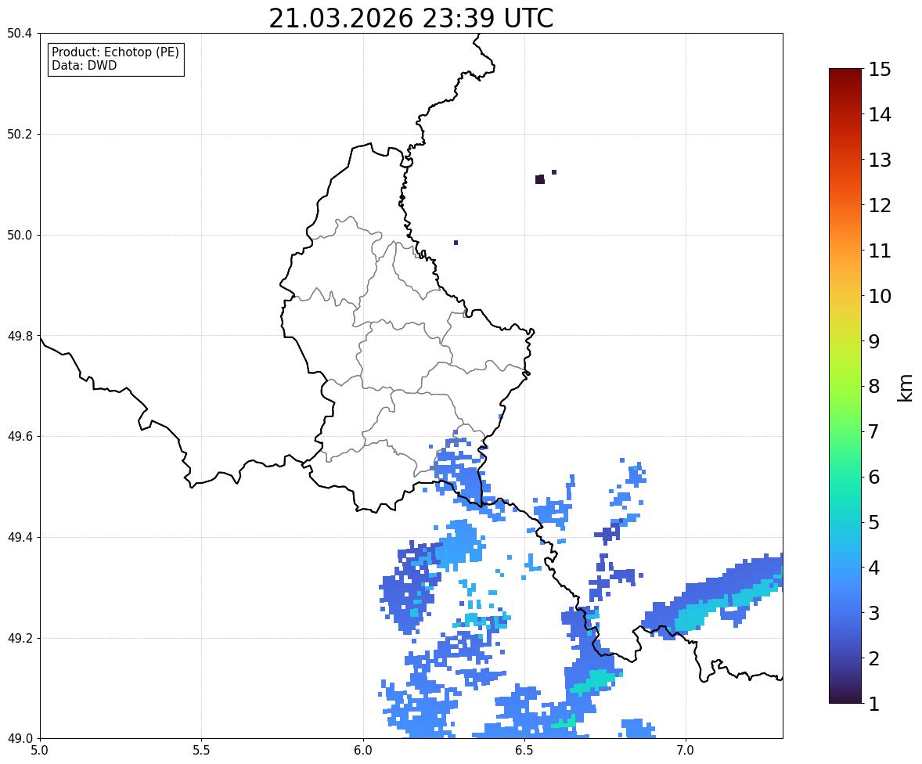Click the longitude axis label 6.5
The height and width of the screenshot is (764, 922).
524,751
